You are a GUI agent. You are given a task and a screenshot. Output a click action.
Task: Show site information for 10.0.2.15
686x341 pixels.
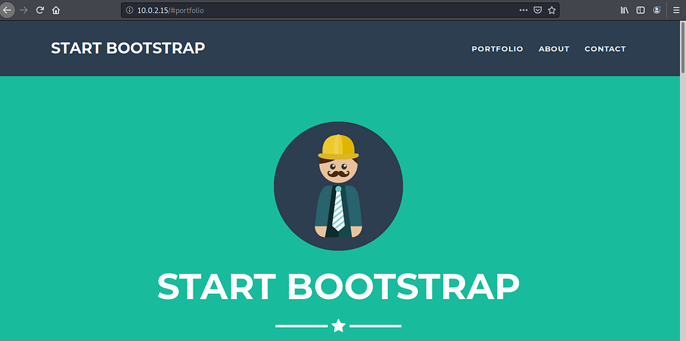point(129,10)
